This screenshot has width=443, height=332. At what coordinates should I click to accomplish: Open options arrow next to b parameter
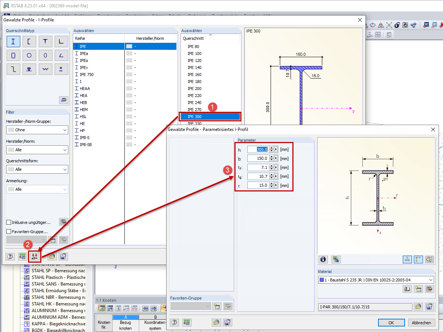(x=276, y=159)
